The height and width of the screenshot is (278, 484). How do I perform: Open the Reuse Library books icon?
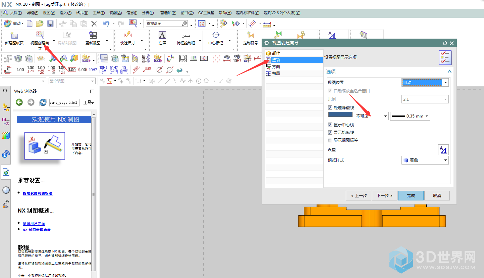coord(6,136)
